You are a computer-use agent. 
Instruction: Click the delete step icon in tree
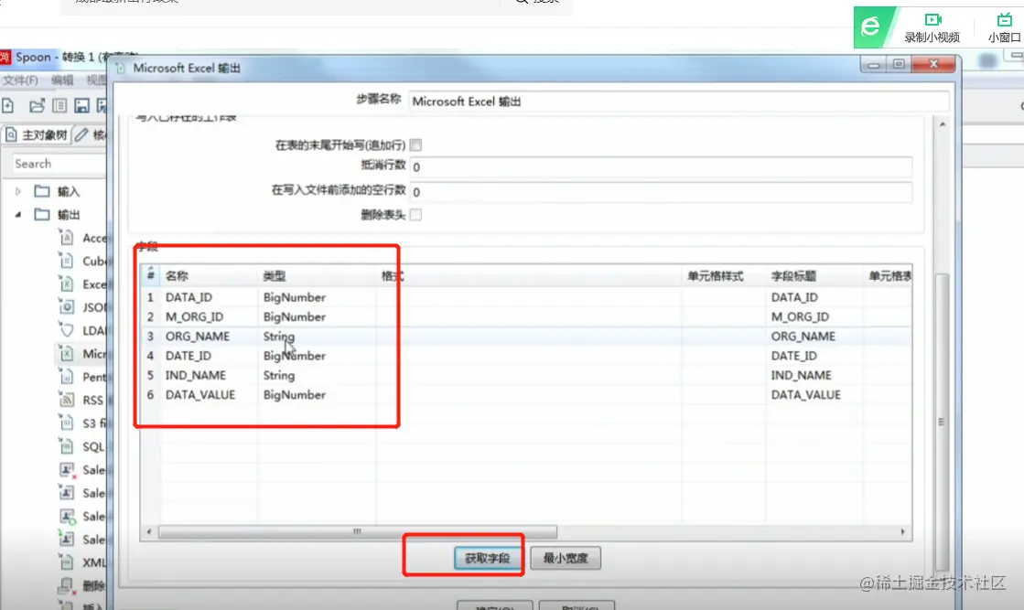point(66,585)
